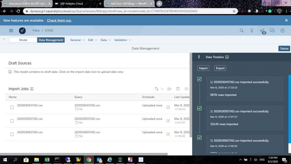Click the horizontal scrollbar below the import table
This screenshot has height=164, width=291.
point(84,154)
